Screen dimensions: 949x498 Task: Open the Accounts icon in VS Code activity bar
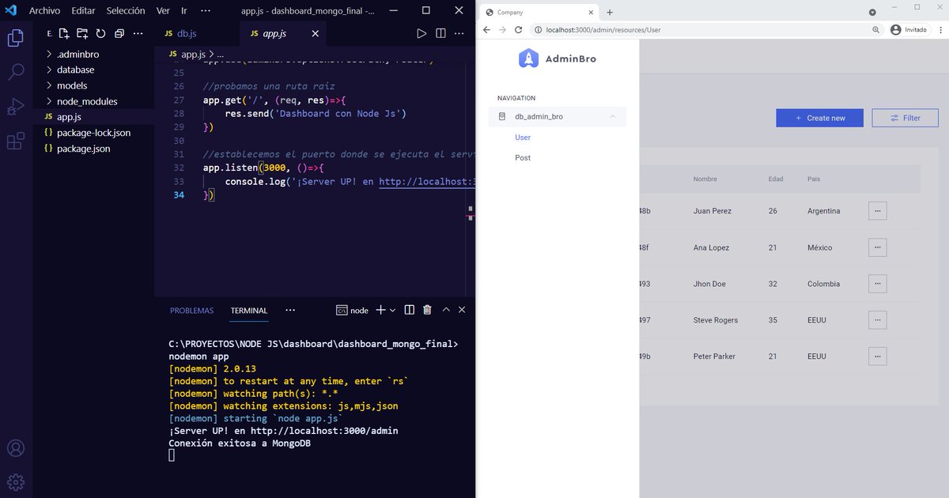click(15, 448)
